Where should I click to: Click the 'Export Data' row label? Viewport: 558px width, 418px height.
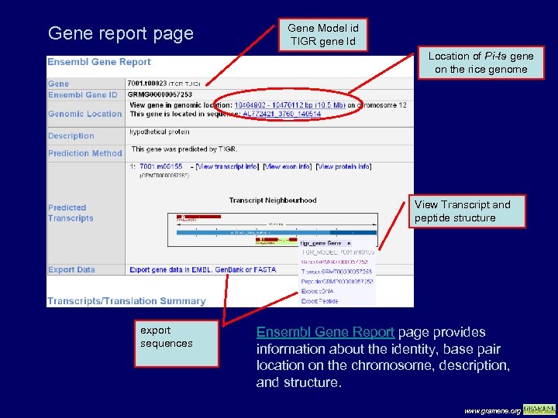[x=71, y=270]
